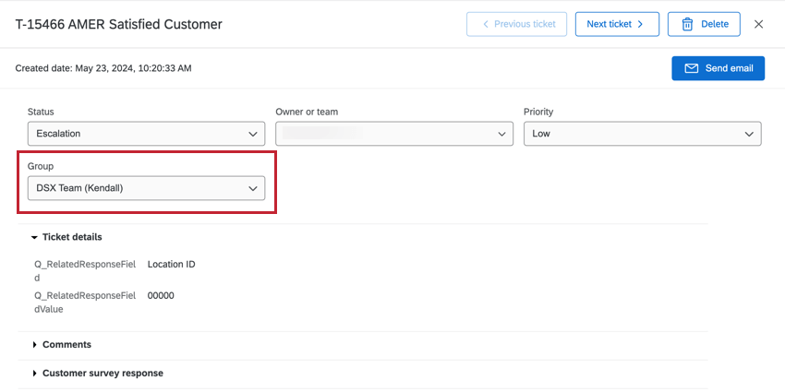
Task: Click the Previous ticket button
Action: [x=516, y=24]
